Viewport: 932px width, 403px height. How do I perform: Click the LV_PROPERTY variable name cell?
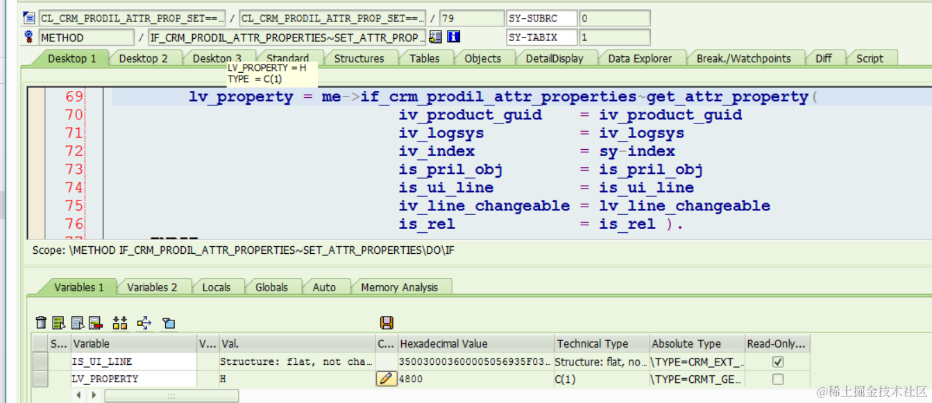pos(134,379)
